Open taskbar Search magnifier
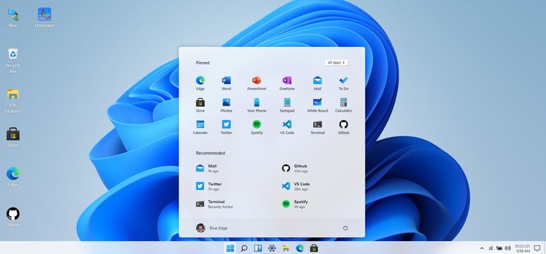This screenshot has height=254, width=546. [244, 248]
